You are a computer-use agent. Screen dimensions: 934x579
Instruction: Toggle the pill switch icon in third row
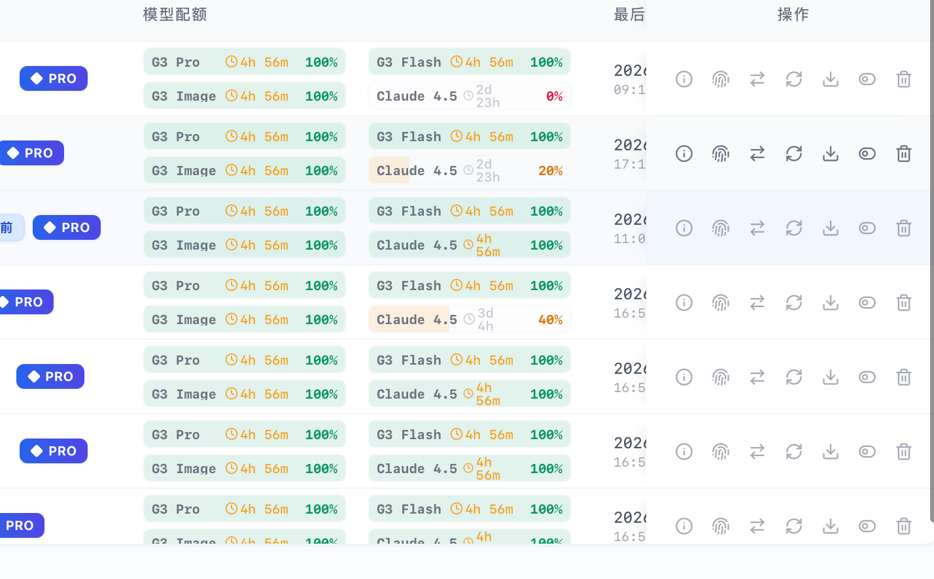867,228
